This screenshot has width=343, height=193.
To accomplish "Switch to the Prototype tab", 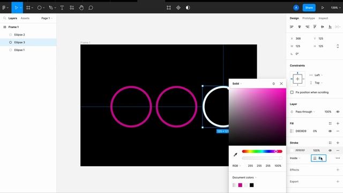I will pos(309,18).
